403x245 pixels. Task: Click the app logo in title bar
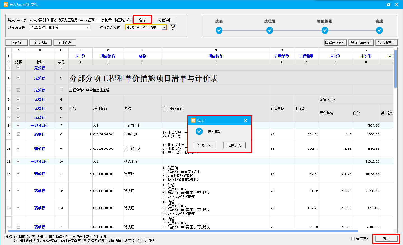pos(6,4)
